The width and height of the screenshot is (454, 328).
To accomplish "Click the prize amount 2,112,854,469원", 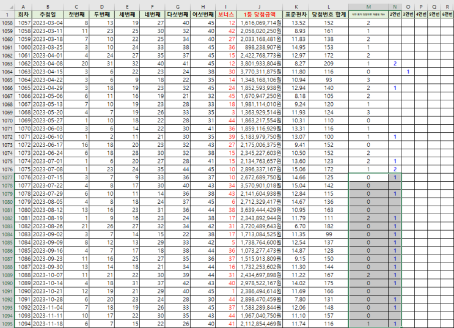I will [x=260, y=324].
